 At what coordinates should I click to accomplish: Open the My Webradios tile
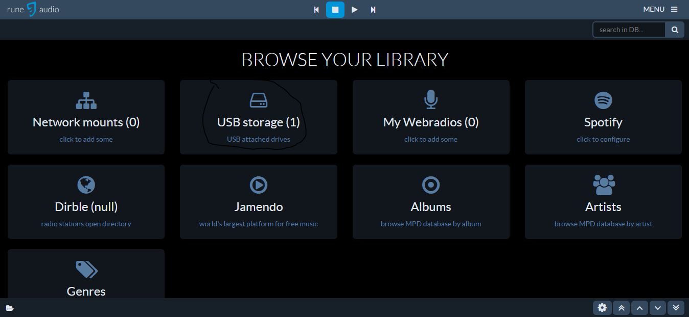431,117
